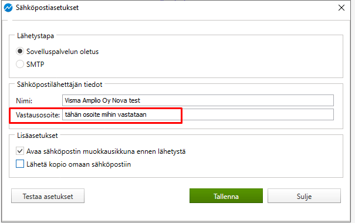The width and height of the screenshot is (355, 223).
Task: Click the 'Vastausosoite:' field label
Action: [38, 115]
